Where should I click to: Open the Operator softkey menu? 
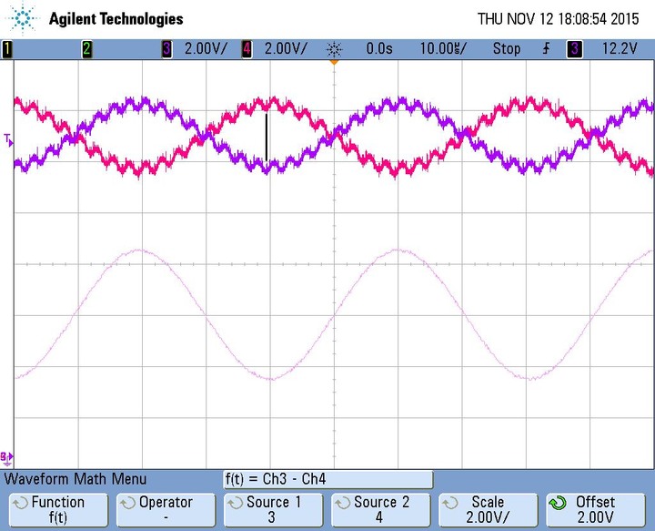tap(166, 509)
